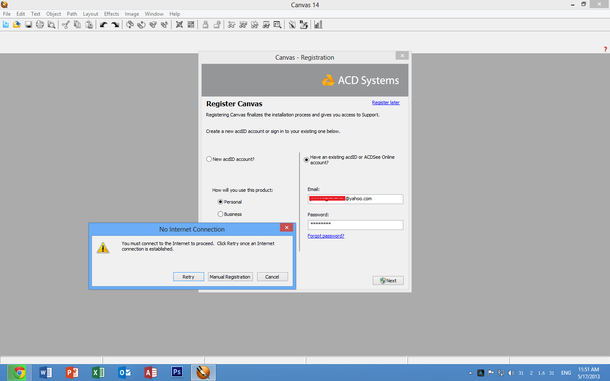Viewport: 610px width, 381px height.
Task: Cancel the No Internet Connection dialog
Action: tap(272, 277)
